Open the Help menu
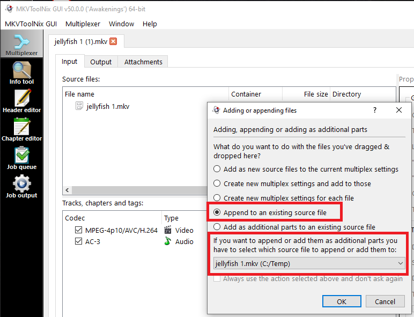The height and width of the screenshot is (317, 414). [x=150, y=24]
